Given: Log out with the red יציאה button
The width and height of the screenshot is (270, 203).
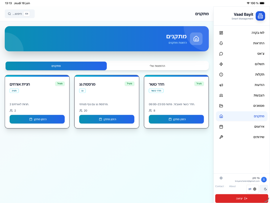Looking at the screenshot, I should tap(242, 199).
